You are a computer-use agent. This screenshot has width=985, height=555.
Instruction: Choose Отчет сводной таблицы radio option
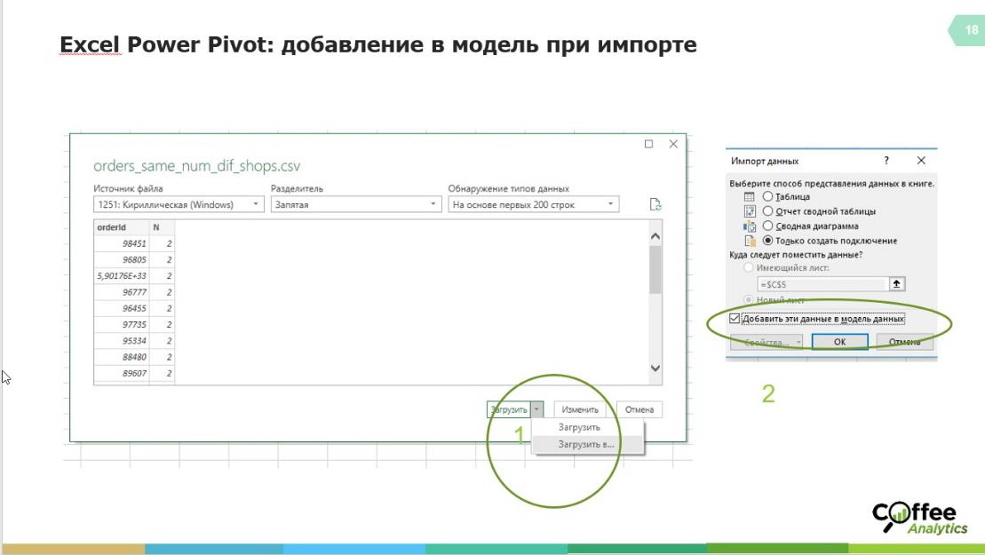point(768,211)
